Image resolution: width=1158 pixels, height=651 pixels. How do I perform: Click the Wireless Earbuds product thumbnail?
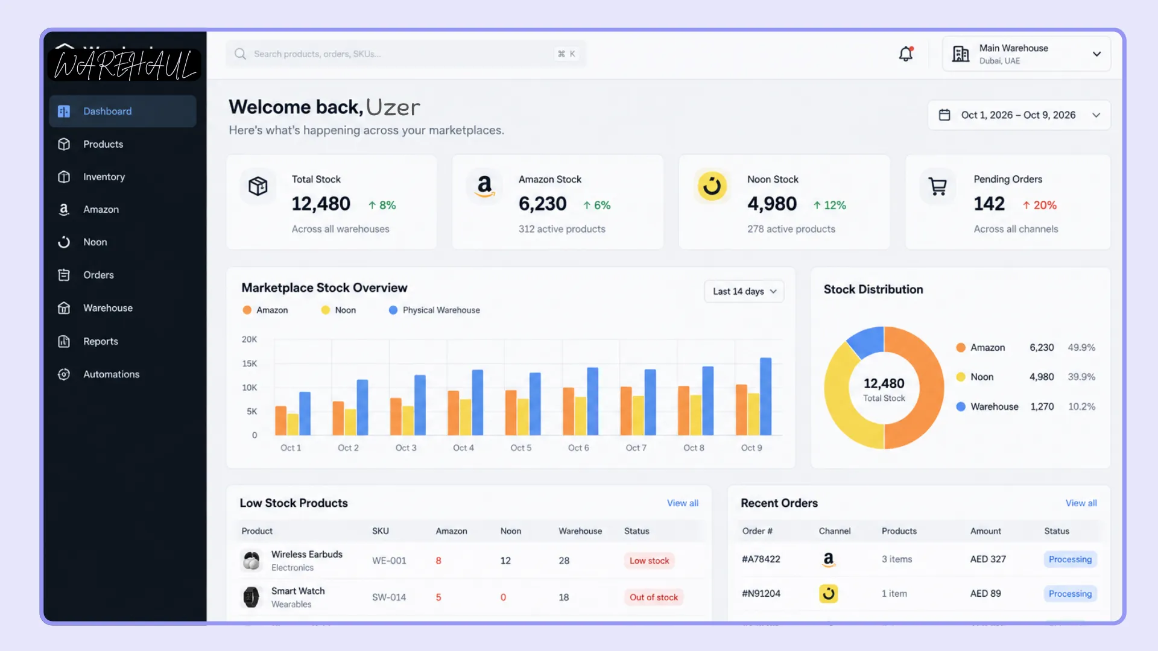pyautogui.click(x=252, y=561)
